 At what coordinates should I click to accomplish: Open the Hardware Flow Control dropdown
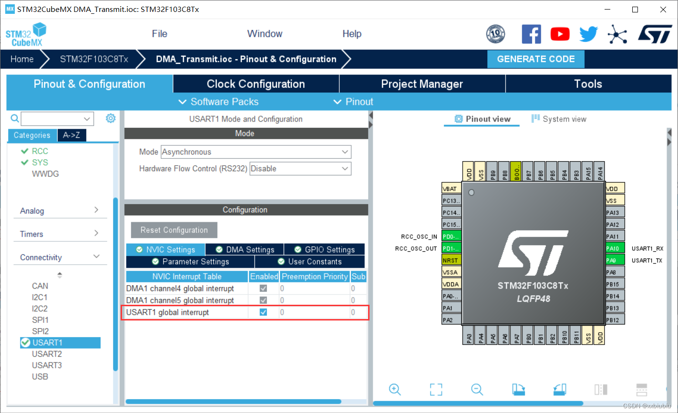point(344,168)
